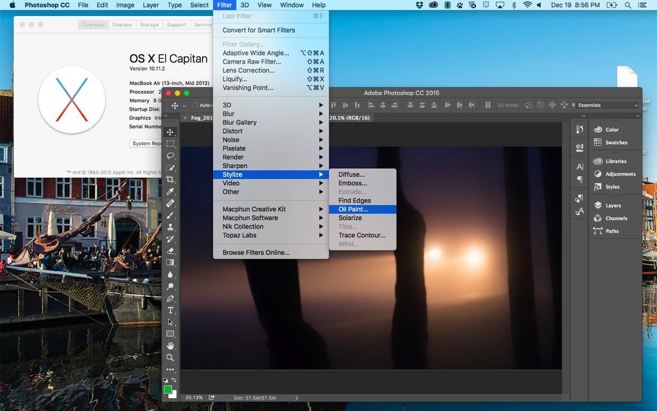657x411 pixels.
Task: Choose Oil Paint from Stylize submenu
Action: [354, 209]
